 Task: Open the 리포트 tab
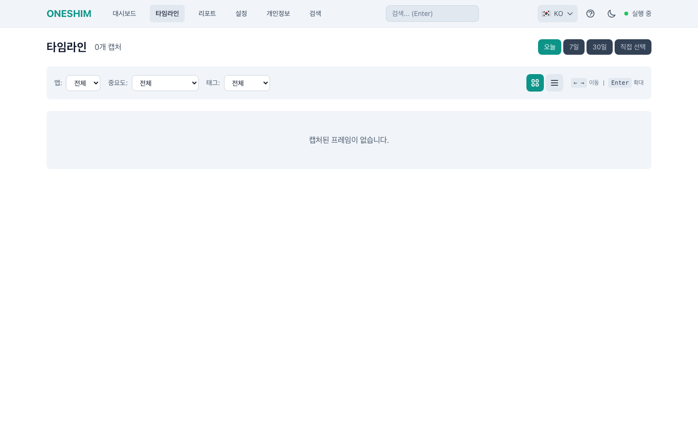(x=207, y=14)
